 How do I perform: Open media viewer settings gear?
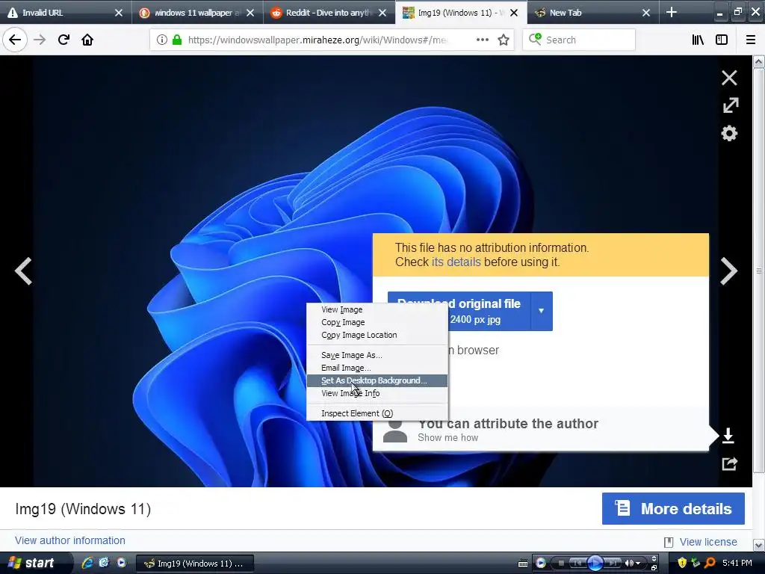[x=729, y=133]
